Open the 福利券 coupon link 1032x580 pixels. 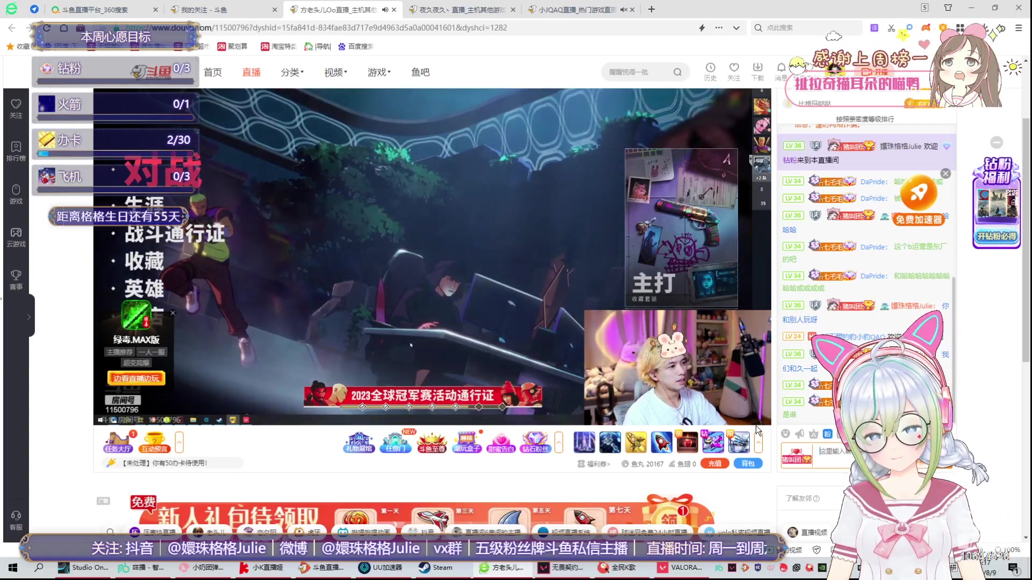pyautogui.click(x=594, y=464)
